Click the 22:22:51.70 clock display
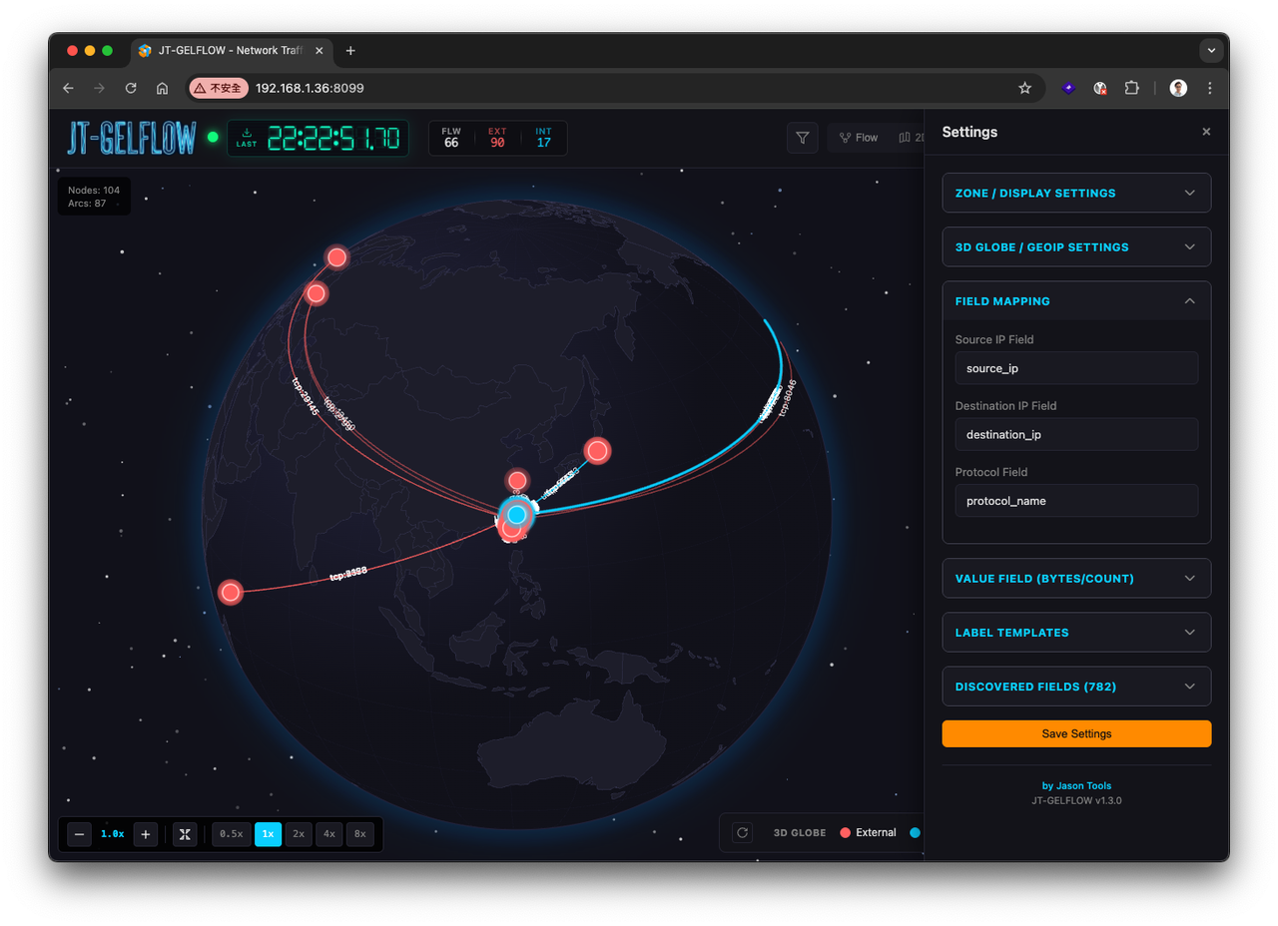Image resolution: width=1278 pixels, height=926 pixels. tap(332, 138)
